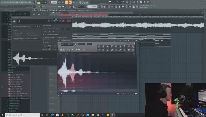This screenshot has height=117, width=206.
Task: Toggle the orange countdown before recording button
Action: pyautogui.click(x=67, y=2)
